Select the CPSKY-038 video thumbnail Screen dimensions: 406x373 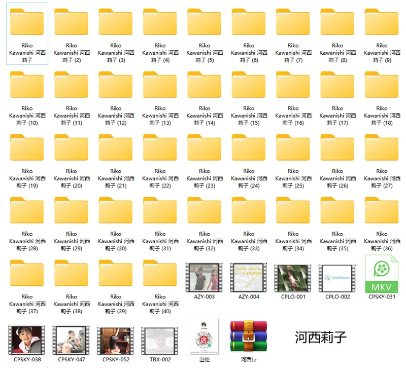click(27, 340)
